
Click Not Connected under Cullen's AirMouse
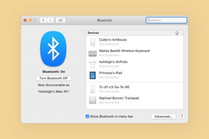coord(109,44)
